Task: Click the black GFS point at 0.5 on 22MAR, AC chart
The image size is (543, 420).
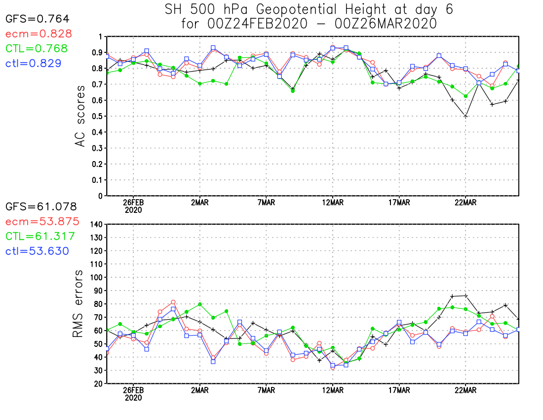Action: click(465, 116)
